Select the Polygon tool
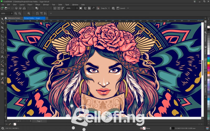This screenshot has width=210, height=131. 2,52
